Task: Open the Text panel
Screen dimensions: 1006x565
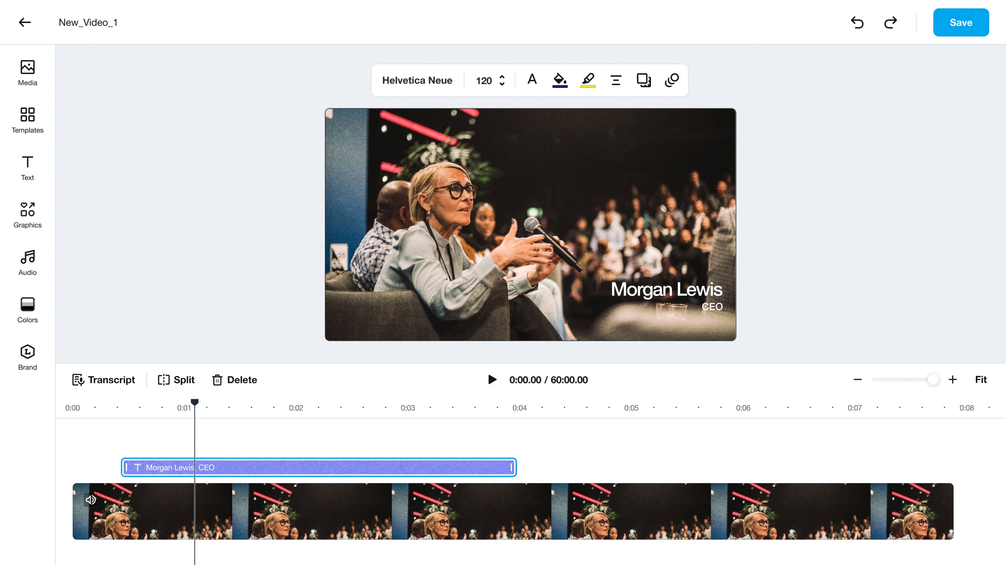Action: [x=27, y=168]
